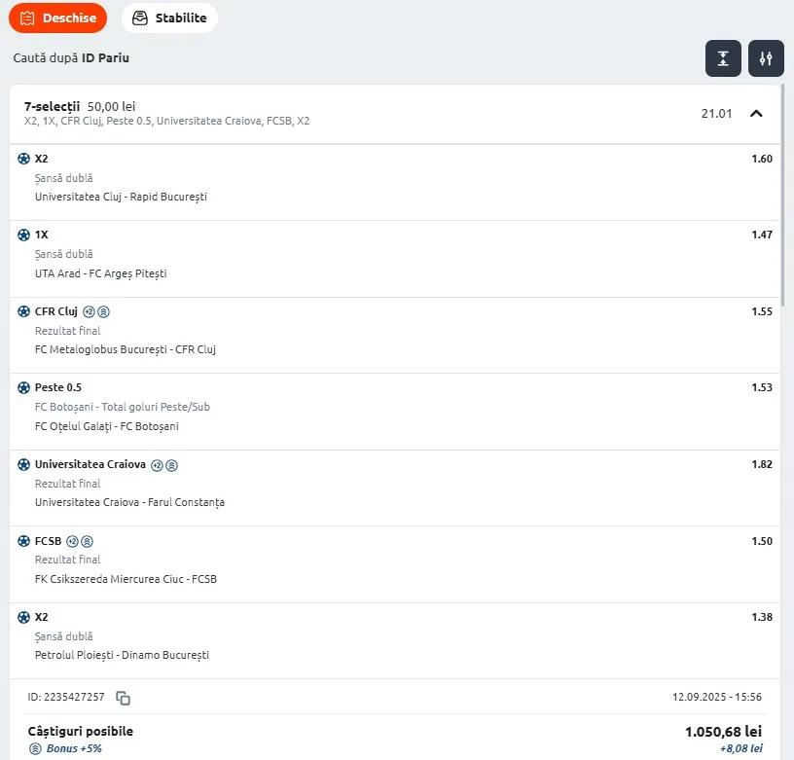Click the bets list vertical scrollbar
Image resolution: width=794 pixels, height=760 pixels.
click(x=782, y=193)
